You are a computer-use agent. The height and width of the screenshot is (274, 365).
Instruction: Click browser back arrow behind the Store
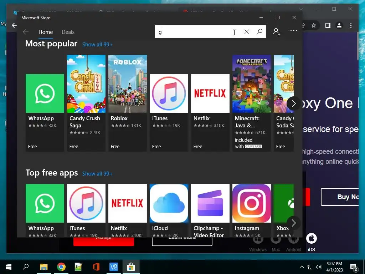14,25
